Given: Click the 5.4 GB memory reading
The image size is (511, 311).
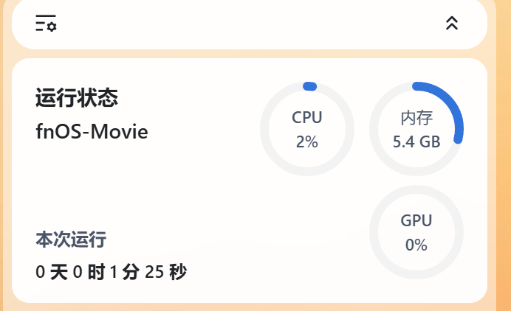Looking at the screenshot, I should click(416, 141).
